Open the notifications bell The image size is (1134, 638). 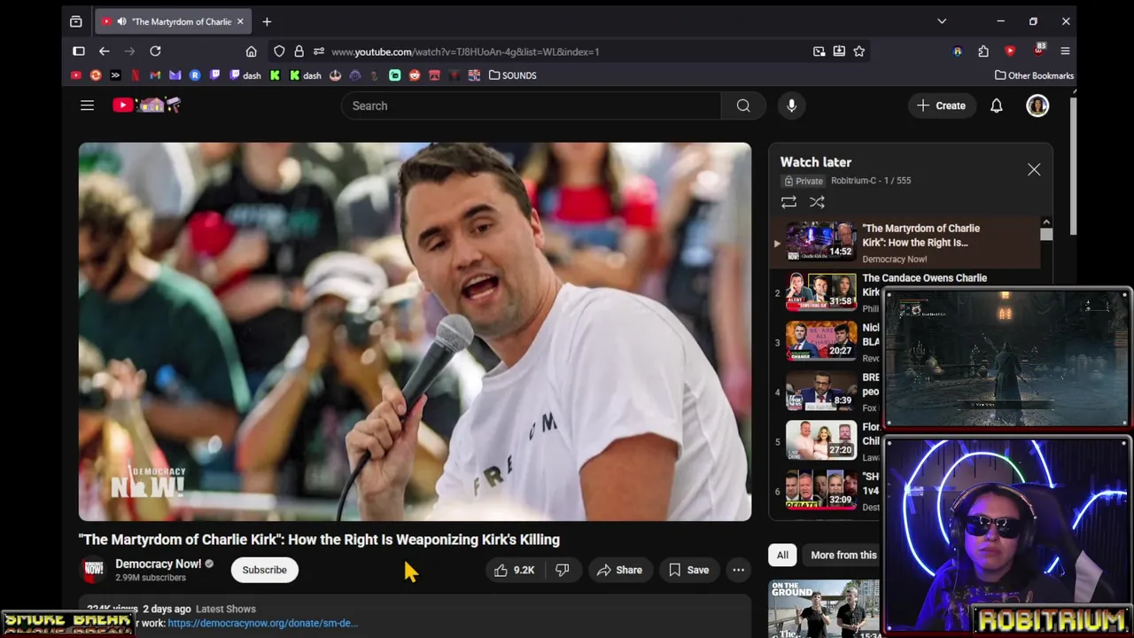(997, 105)
